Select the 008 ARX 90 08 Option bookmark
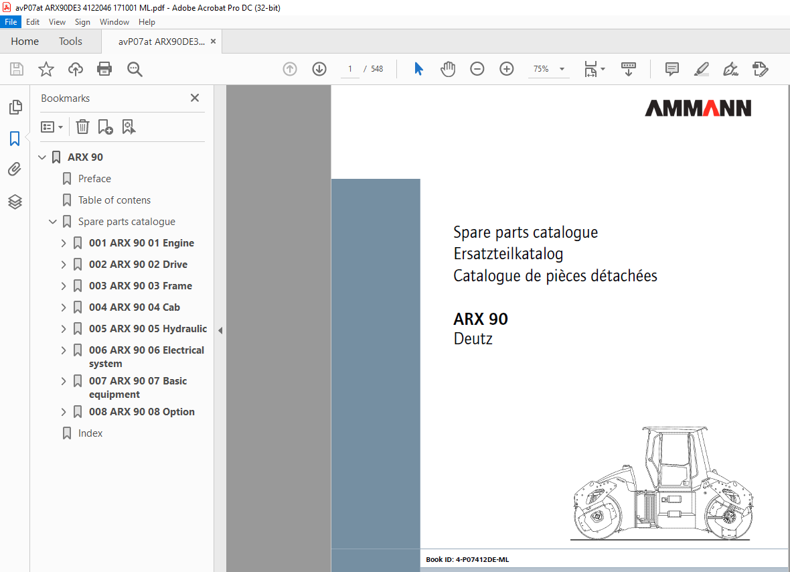 (141, 412)
